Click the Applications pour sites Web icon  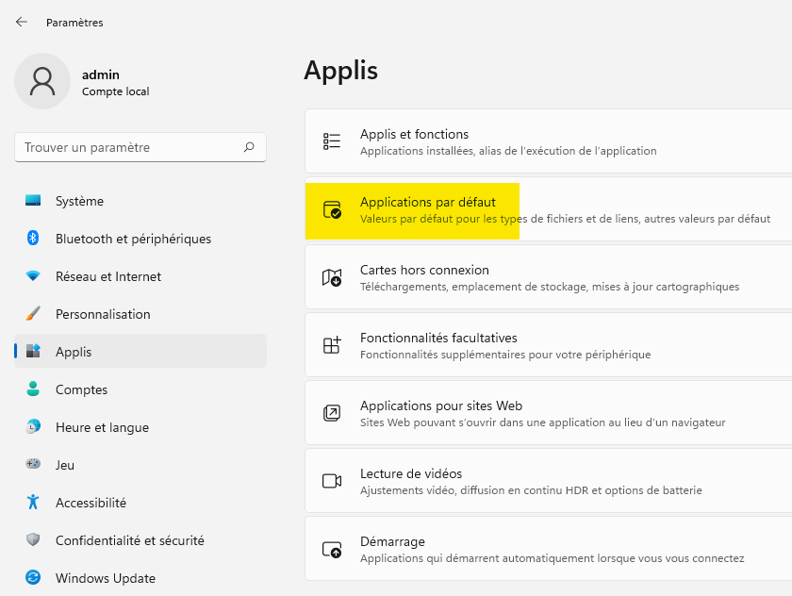pos(332,413)
